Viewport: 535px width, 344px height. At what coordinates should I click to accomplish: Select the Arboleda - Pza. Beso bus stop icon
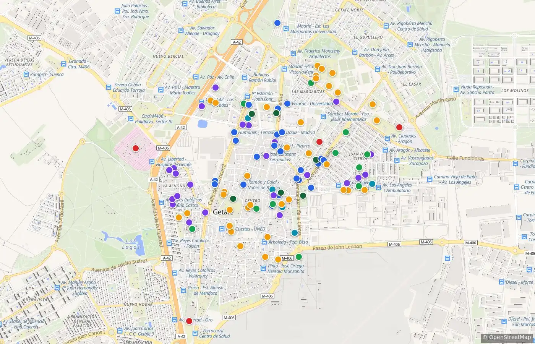coord(264,242)
